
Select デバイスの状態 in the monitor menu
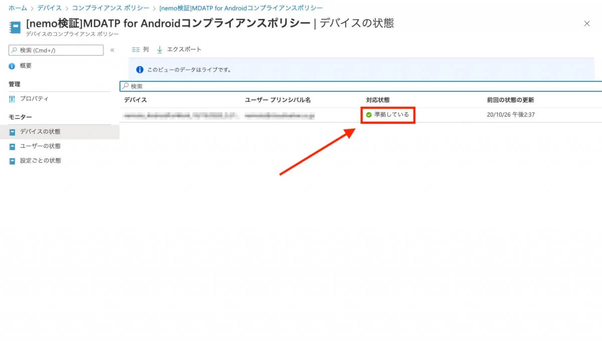(40, 132)
